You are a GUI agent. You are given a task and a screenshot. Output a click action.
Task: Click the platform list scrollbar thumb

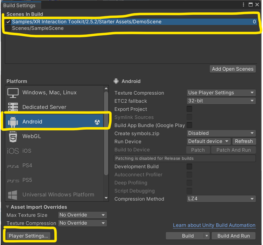coord(106,133)
